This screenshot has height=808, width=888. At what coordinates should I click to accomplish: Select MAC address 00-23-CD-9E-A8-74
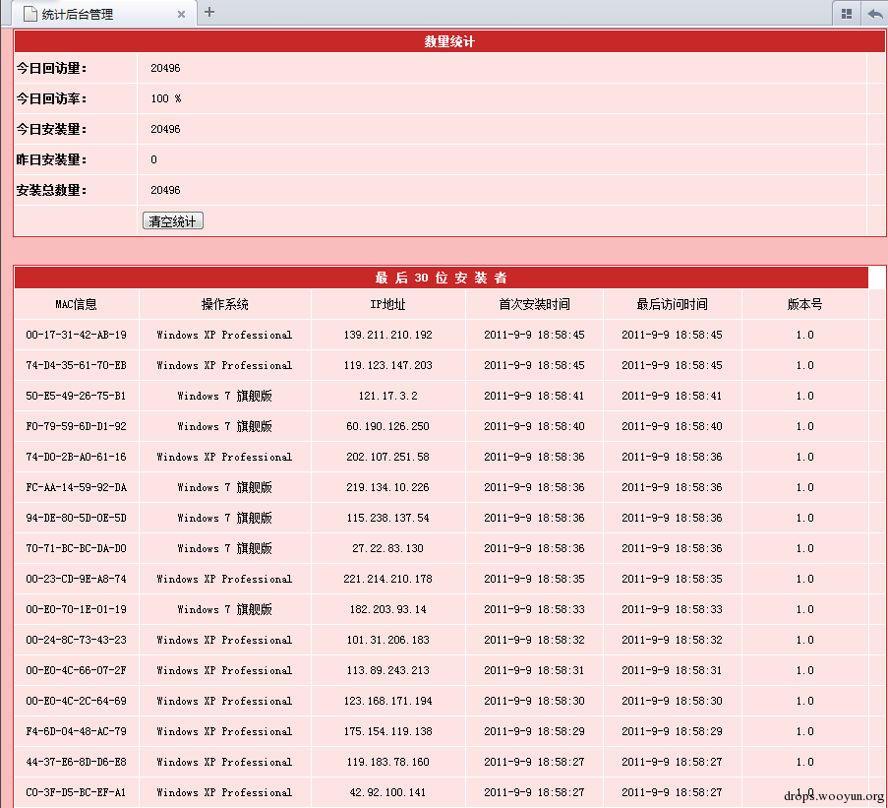click(x=77, y=579)
